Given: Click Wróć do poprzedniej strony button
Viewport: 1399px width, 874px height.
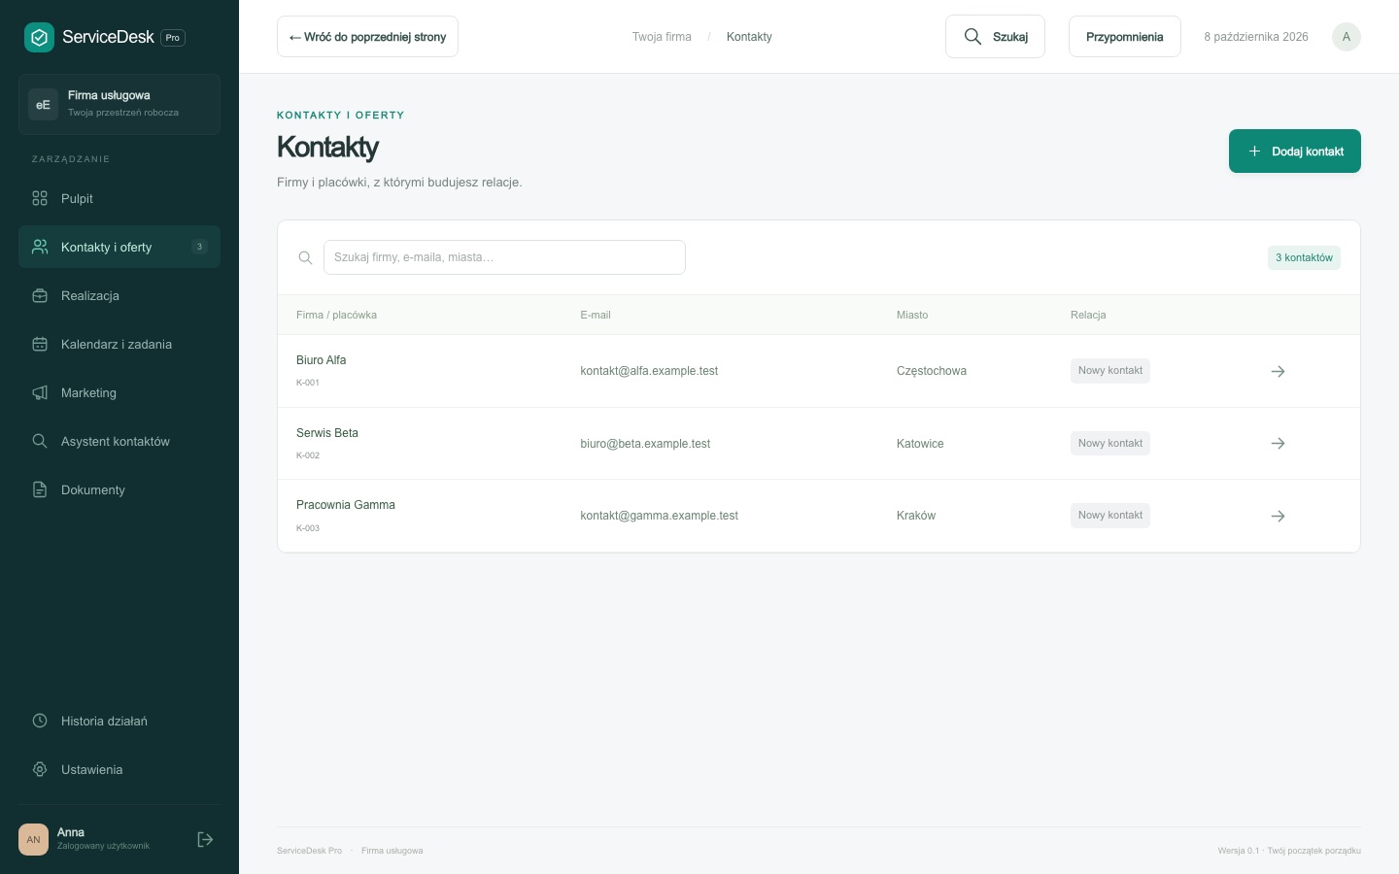Looking at the screenshot, I should [x=367, y=37].
